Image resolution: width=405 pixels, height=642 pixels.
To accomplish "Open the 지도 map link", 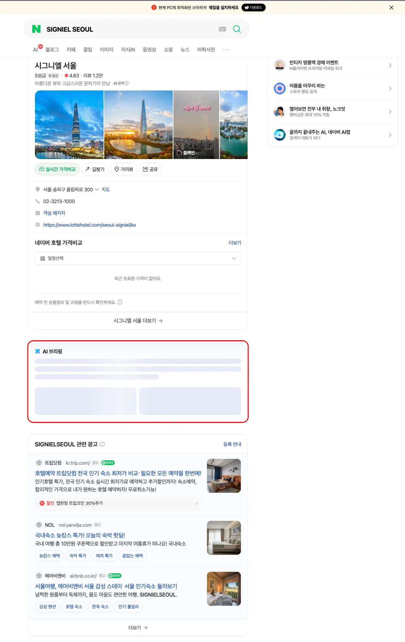I will (106, 189).
